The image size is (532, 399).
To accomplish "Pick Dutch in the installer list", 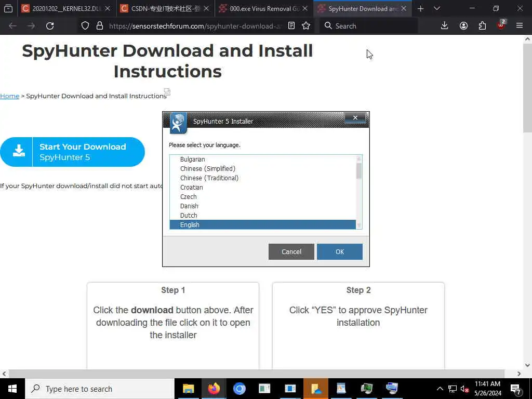I will pyautogui.click(x=262, y=216).
